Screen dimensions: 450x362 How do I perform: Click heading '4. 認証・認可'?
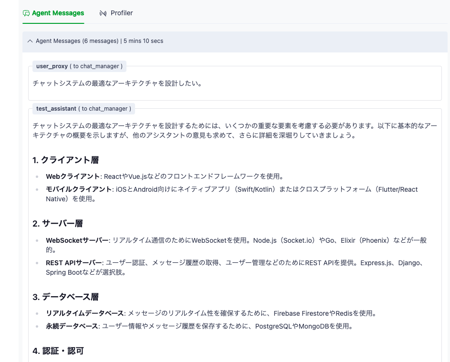58,351
